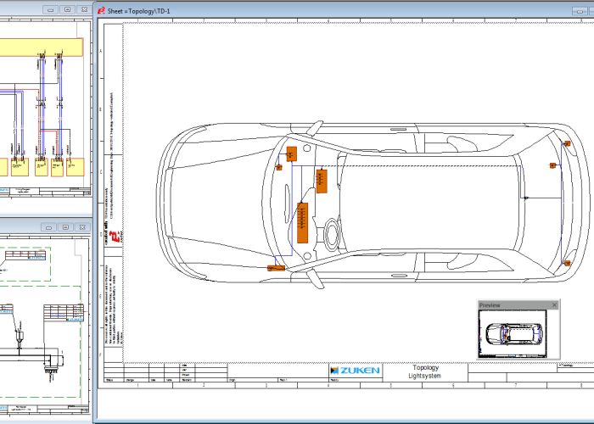Screen dimensions: 594x424
Task: Close the lower-left drawing window
Action: pos(83,226)
